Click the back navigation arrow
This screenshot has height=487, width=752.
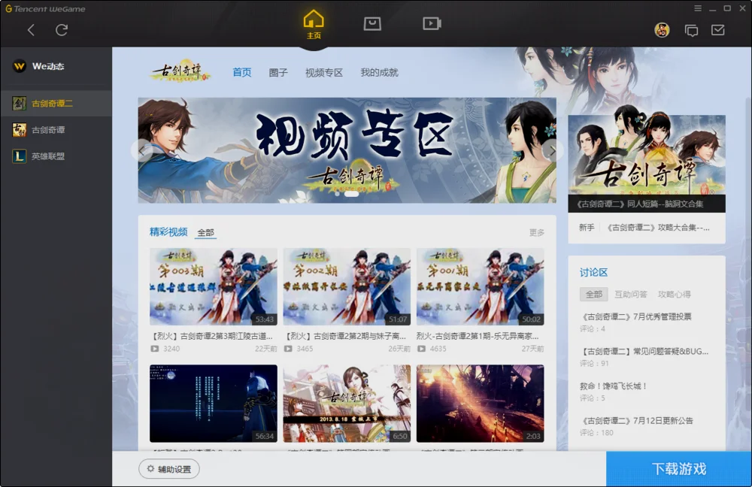(x=32, y=31)
